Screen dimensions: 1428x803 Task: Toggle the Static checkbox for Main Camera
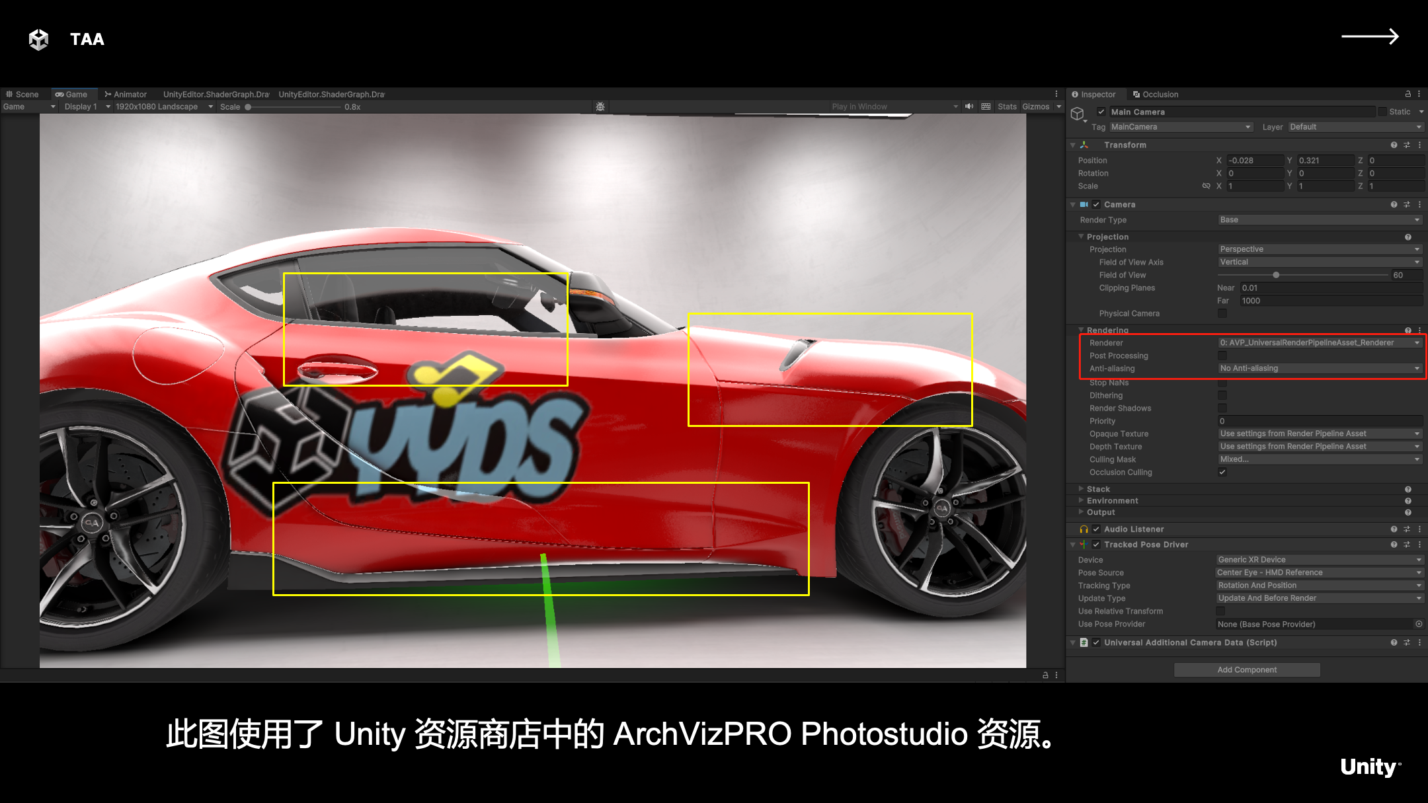(1382, 112)
